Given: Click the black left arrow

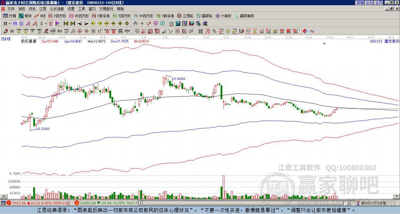Looking at the screenshot, I should (80, 24).
